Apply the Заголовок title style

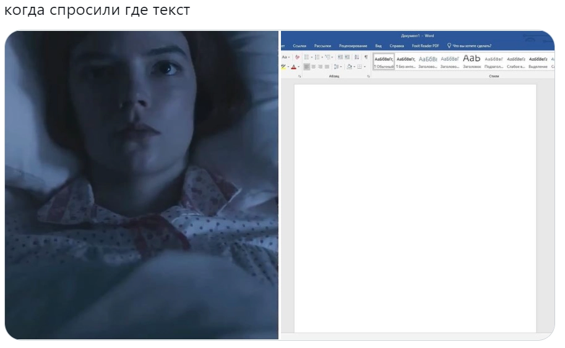(472, 62)
